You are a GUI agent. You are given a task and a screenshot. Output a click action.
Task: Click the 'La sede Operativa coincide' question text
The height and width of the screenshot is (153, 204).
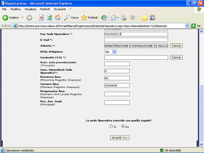119,120
